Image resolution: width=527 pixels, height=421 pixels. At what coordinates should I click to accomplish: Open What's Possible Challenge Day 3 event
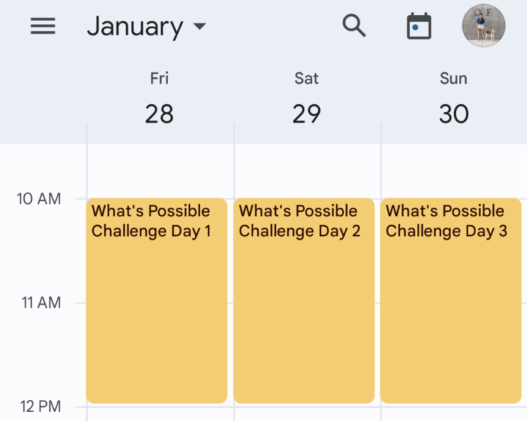click(451, 300)
